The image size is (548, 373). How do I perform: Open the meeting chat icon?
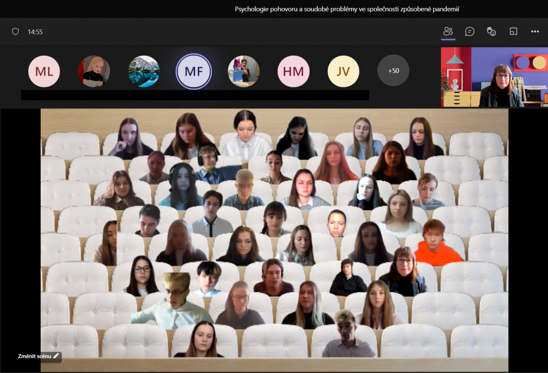(470, 31)
